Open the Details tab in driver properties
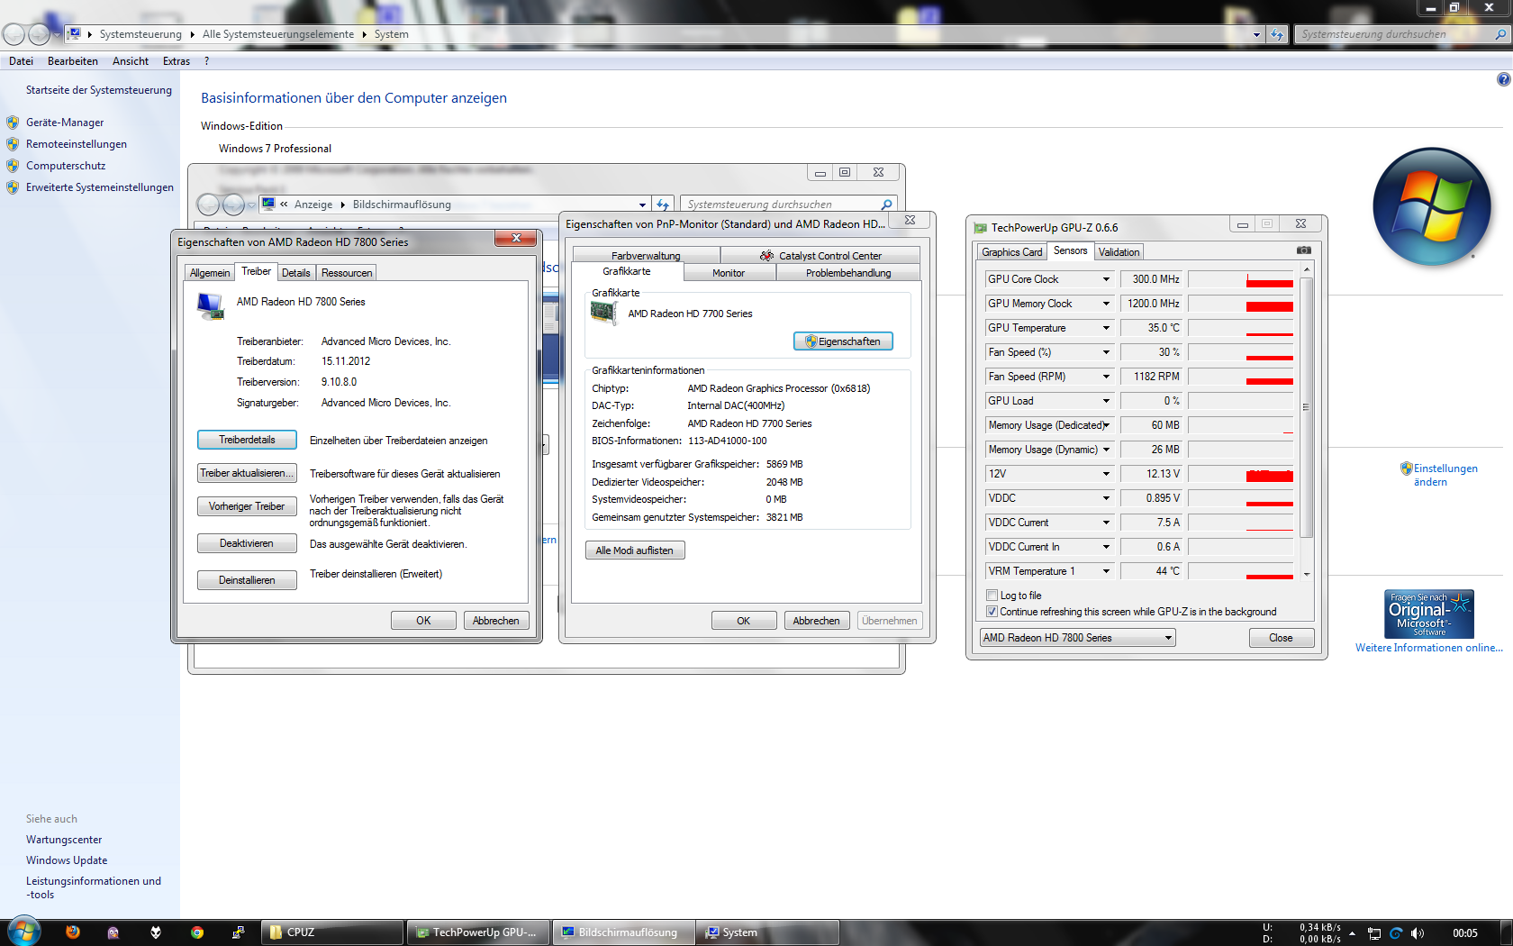 (x=295, y=273)
